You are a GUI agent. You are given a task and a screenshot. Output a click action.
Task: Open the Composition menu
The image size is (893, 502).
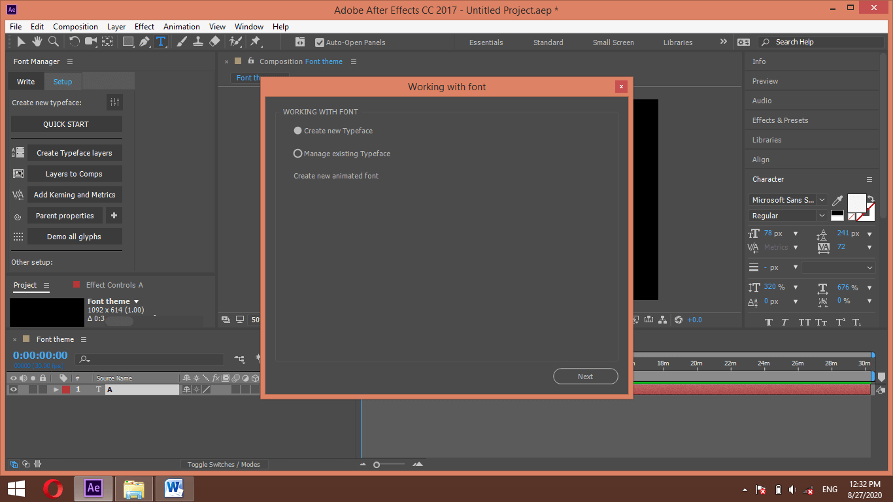[x=75, y=26]
